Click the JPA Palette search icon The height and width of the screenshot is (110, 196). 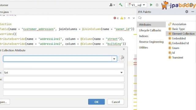140,18
